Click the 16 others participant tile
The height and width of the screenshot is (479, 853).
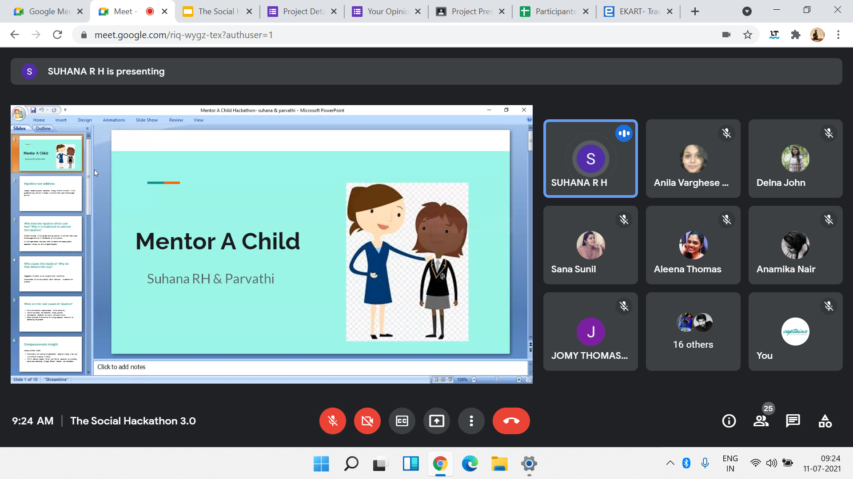point(693,331)
